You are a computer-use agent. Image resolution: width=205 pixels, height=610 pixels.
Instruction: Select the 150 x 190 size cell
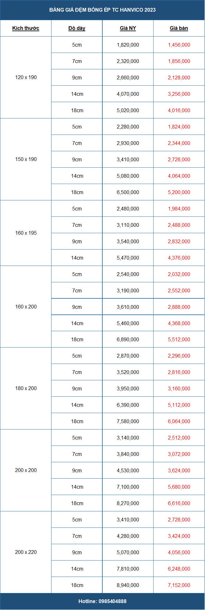[26, 159]
